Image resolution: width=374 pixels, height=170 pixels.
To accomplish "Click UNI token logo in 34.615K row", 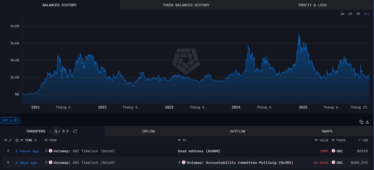I will click(x=333, y=163).
